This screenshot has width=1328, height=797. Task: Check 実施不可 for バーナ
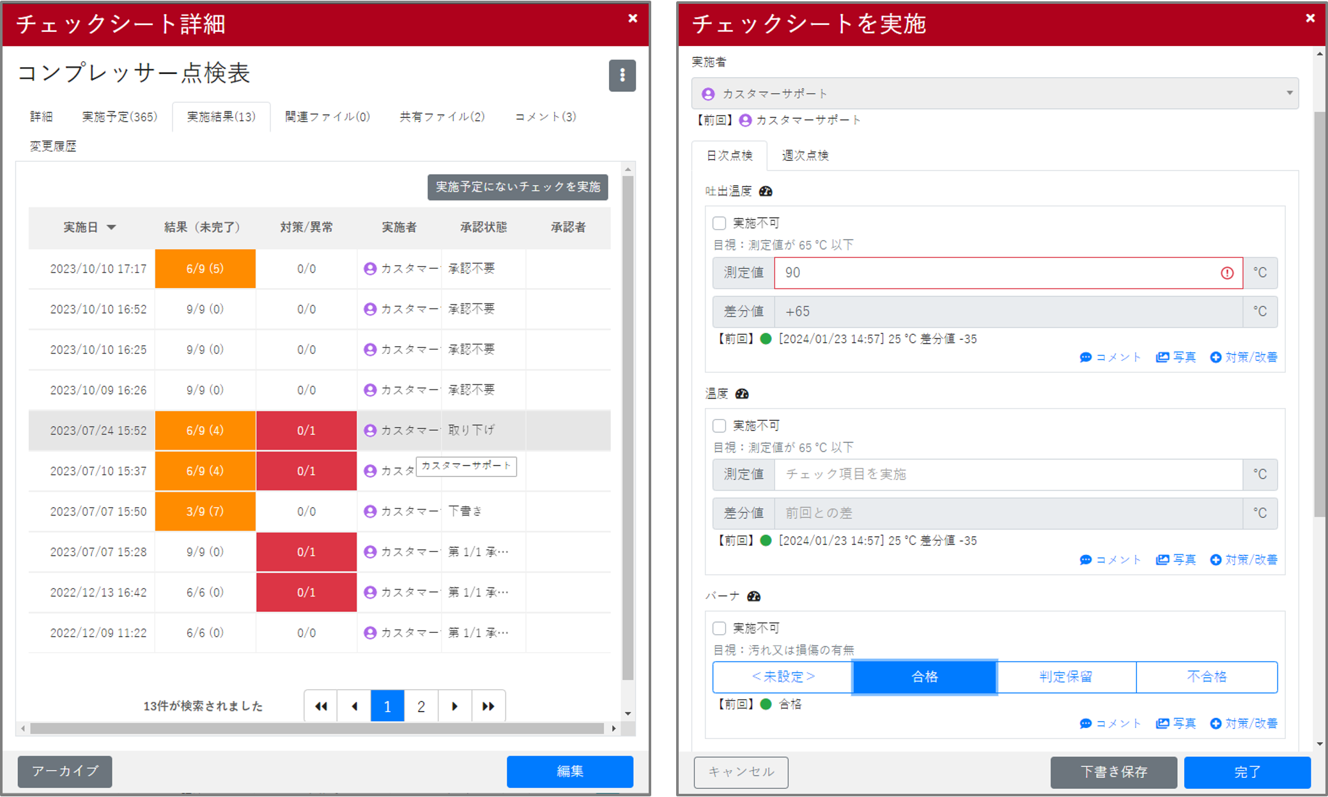[720, 628]
